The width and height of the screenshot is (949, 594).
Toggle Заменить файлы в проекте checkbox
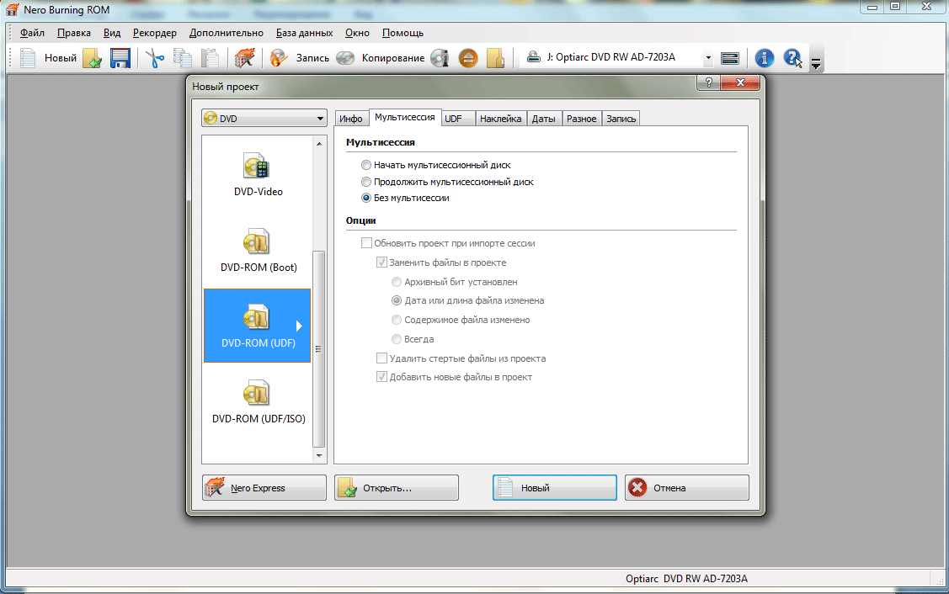[x=382, y=263]
